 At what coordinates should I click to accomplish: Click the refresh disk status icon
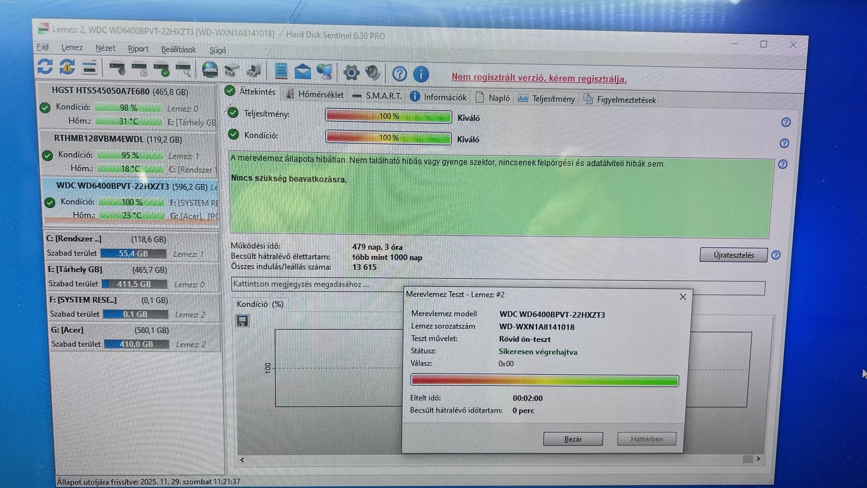(45, 67)
